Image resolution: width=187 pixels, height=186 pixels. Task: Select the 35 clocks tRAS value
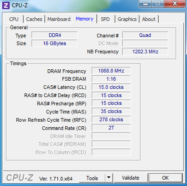tap(111, 111)
